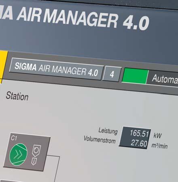178x182 pixels.
Task: Open the Automatic mode label
Action: (x=165, y=79)
